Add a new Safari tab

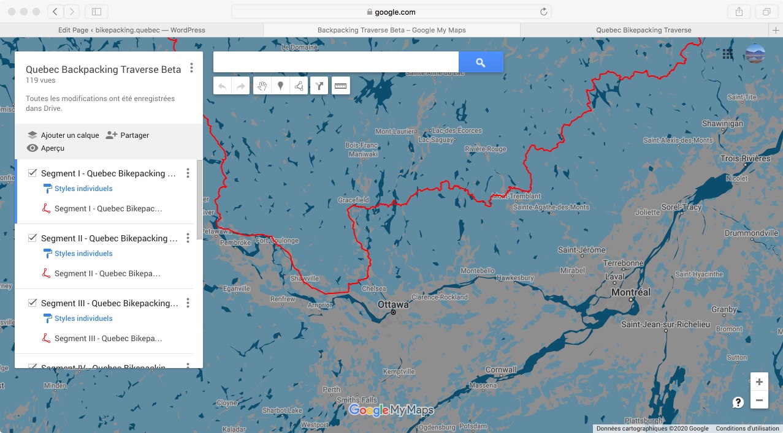point(776,30)
